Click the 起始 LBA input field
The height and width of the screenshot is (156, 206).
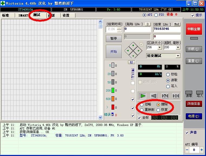[x=138, y=29]
